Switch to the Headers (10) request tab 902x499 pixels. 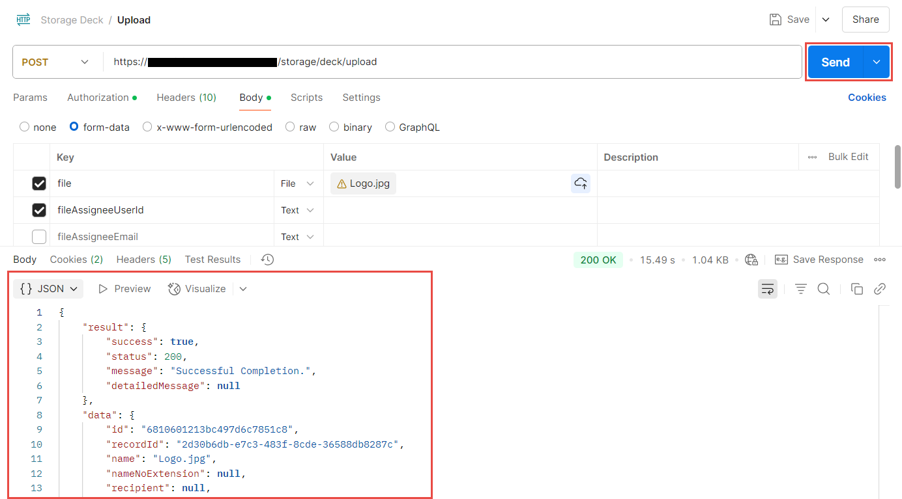[186, 98]
